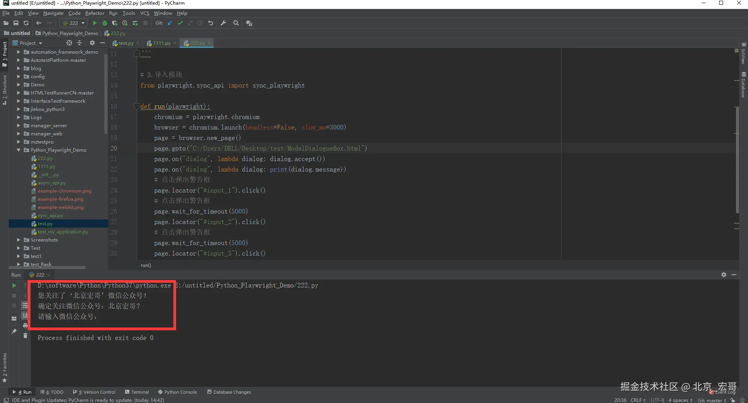The height and width of the screenshot is (403, 748).
Task: Open settings with the wrench icon
Action: (x=223, y=23)
